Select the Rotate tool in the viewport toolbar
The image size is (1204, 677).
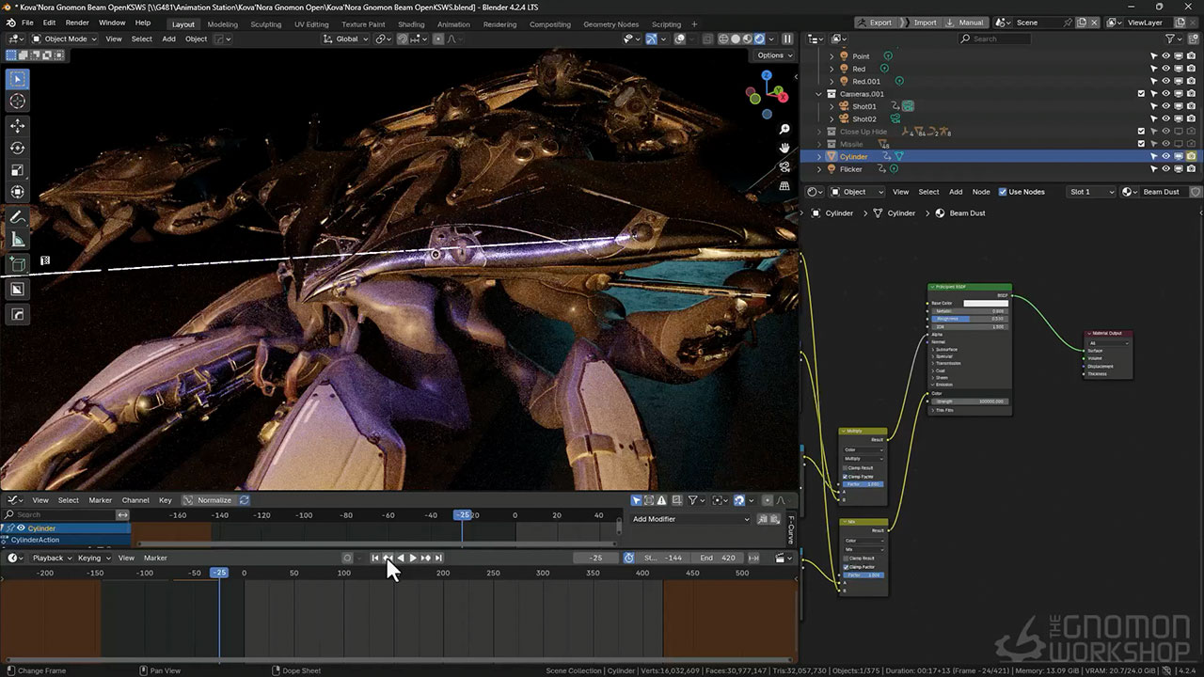(18, 148)
